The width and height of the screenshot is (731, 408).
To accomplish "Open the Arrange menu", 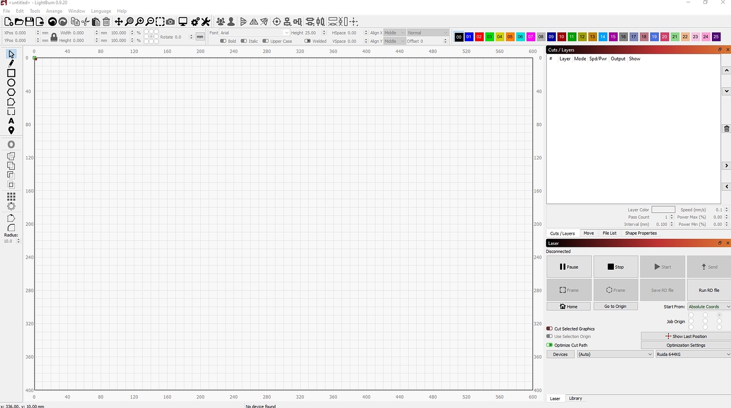I will pyautogui.click(x=54, y=11).
